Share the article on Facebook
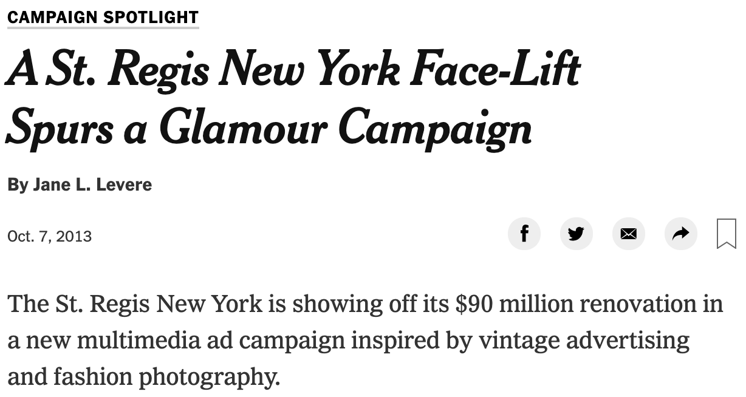This screenshot has width=746, height=397. click(524, 233)
